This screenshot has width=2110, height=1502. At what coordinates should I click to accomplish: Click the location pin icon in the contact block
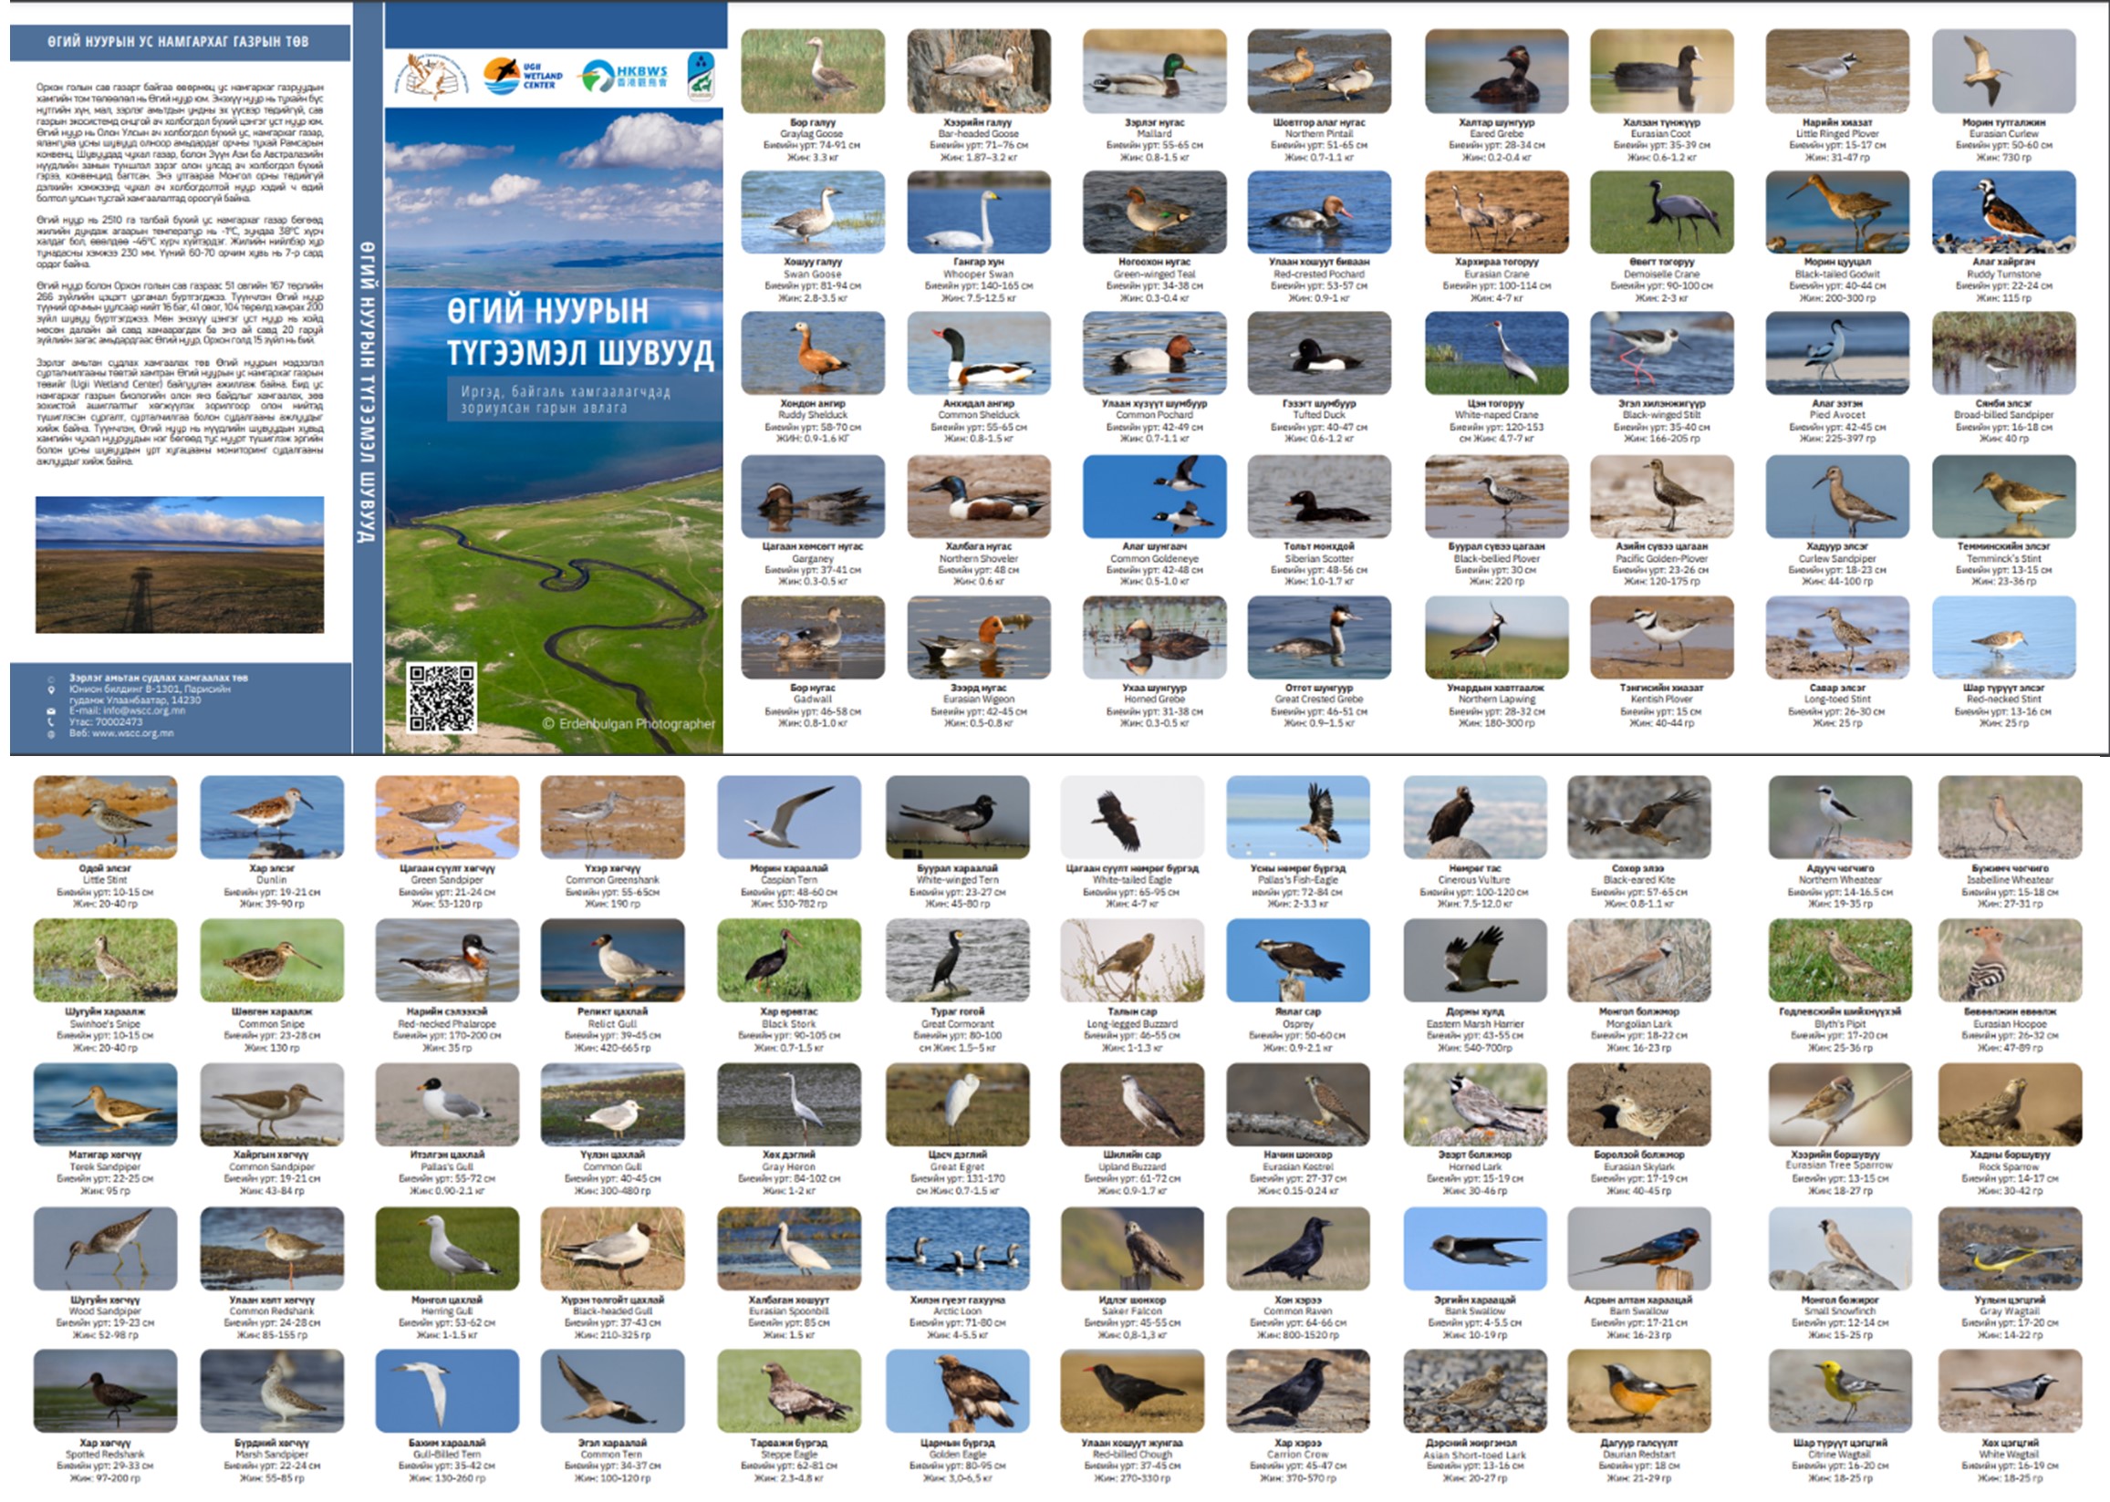pos(51,689)
